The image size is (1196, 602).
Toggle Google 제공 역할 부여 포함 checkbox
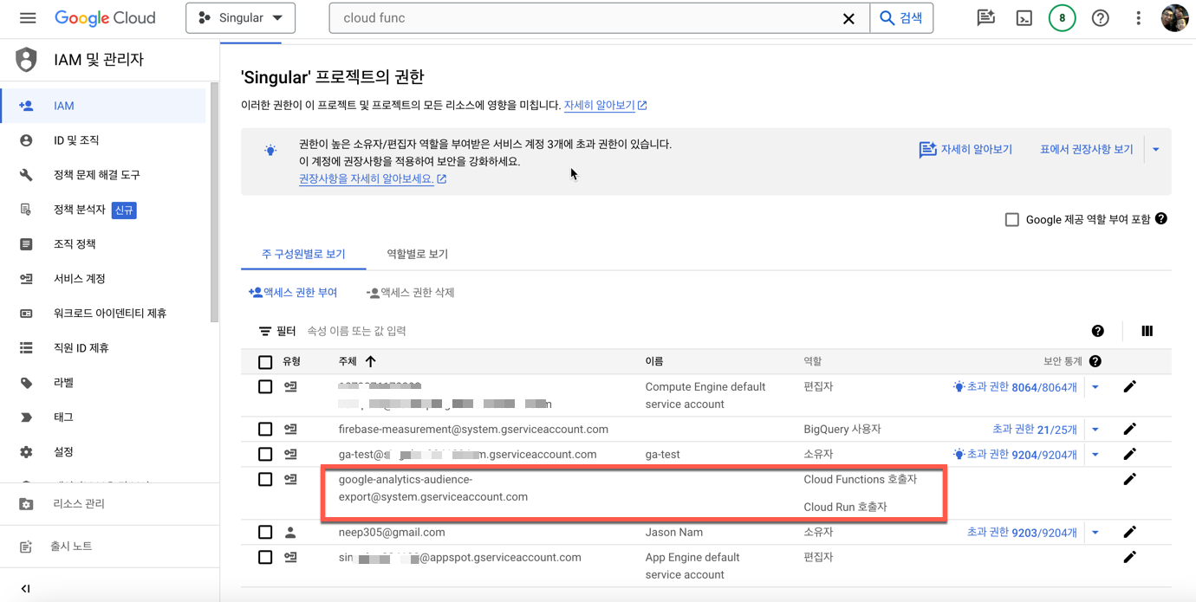tap(1011, 219)
